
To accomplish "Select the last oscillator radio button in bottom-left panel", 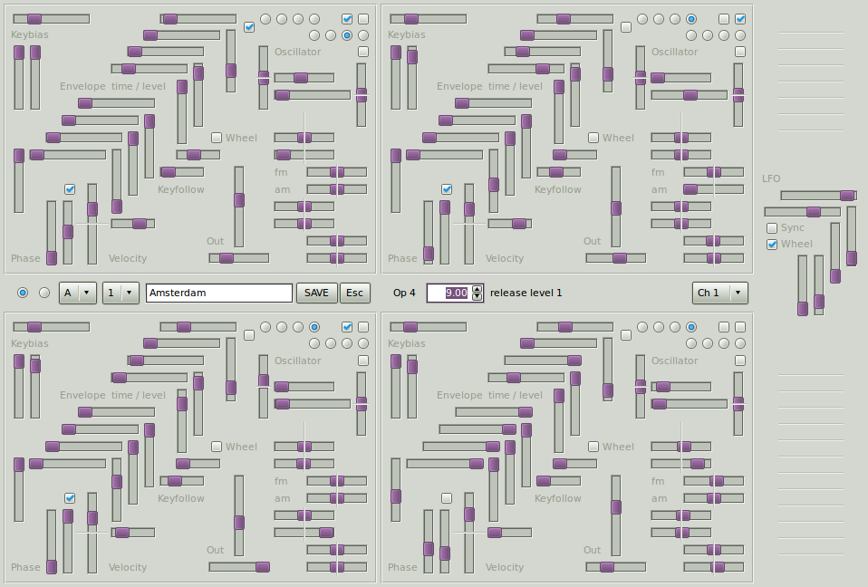I will pos(363,343).
